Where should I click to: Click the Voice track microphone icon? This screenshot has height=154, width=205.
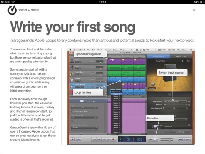[x=72, y=61]
